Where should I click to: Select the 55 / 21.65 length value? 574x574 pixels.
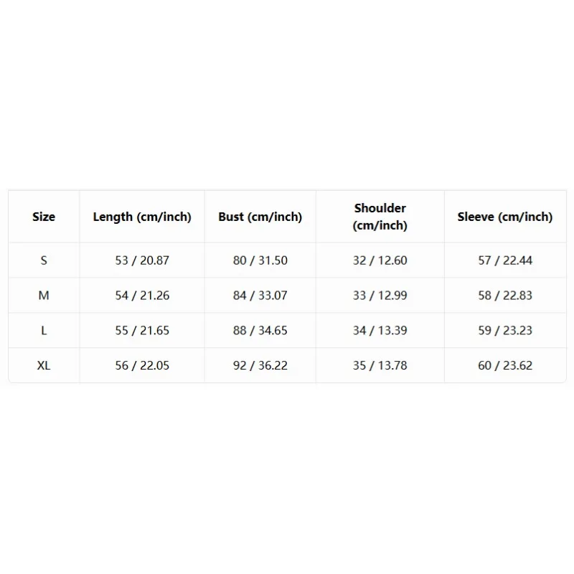pos(142,331)
